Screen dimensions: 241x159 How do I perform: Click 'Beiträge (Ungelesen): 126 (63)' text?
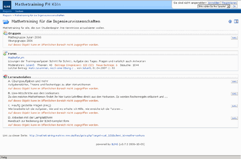(74, 65)
